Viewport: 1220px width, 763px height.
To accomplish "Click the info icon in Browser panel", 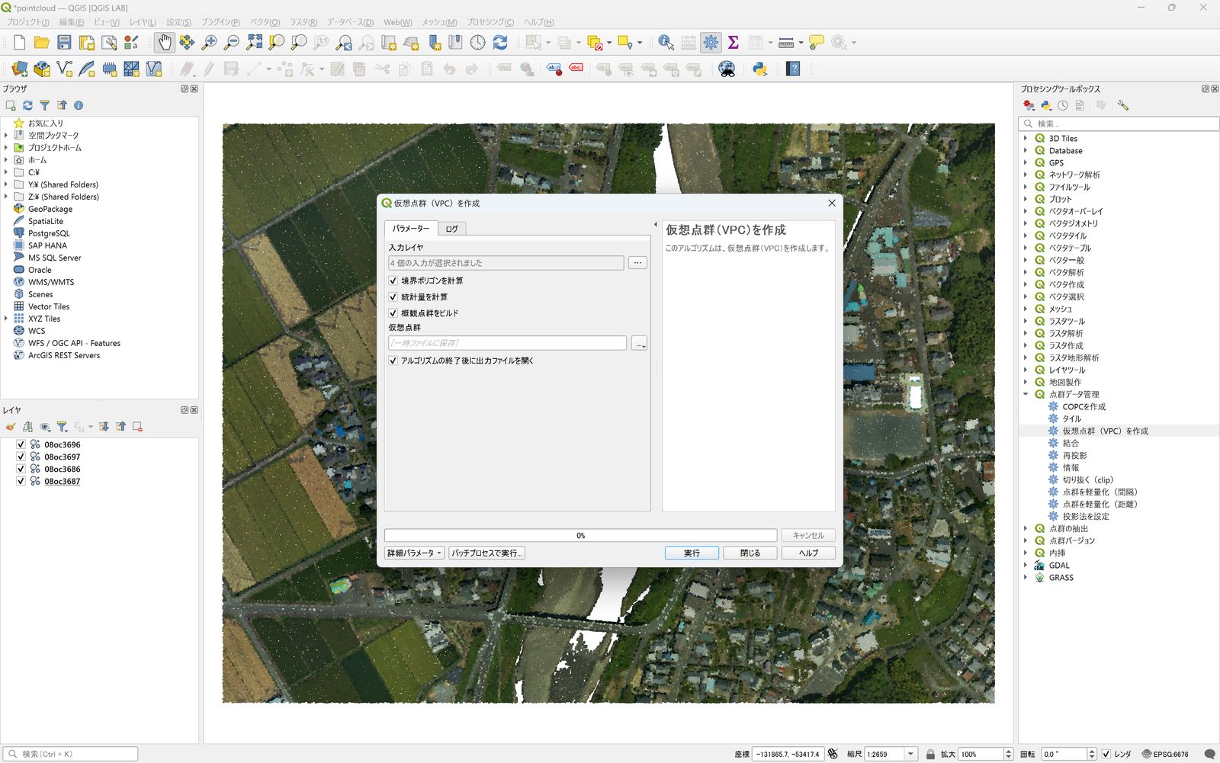I will tap(78, 105).
